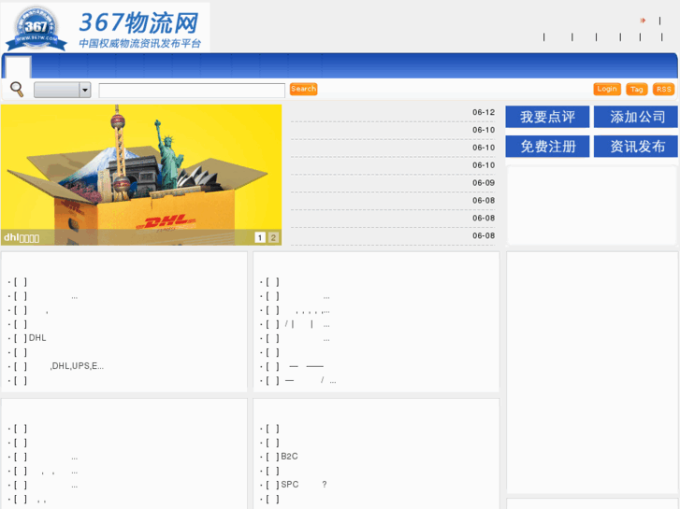Focus the search keyword input field
The width and height of the screenshot is (680, 509).
192,90
